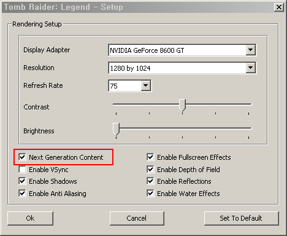Toggle Enable Water Effects checkbox
287x236 pixels.
pyautogui.click(x=150, y=194)
